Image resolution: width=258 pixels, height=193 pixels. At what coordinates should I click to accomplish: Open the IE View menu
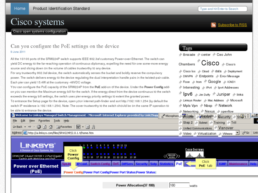(x=32, y=121)
